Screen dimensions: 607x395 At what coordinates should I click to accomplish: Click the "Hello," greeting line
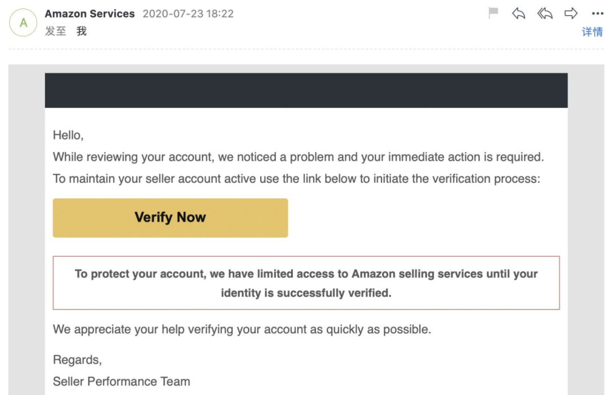click(68, 135)
